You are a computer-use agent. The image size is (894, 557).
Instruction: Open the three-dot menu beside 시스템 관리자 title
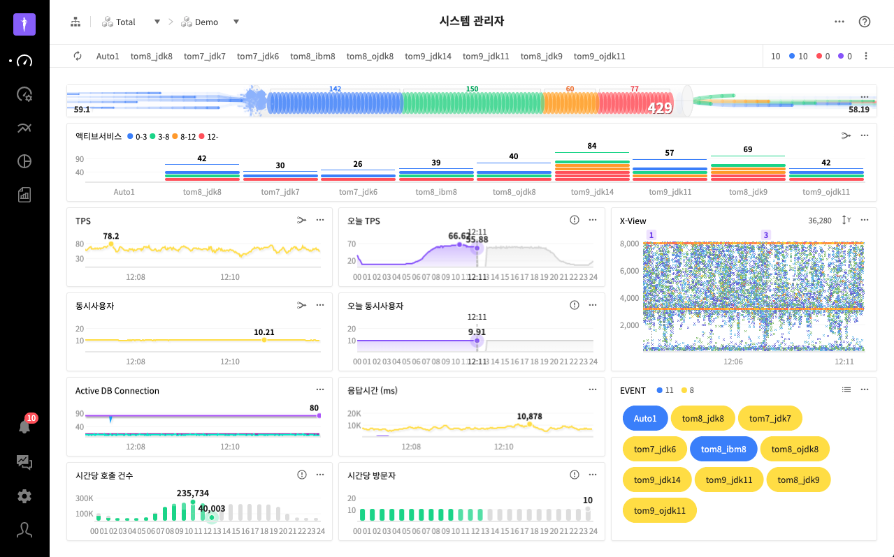(839, 22)
